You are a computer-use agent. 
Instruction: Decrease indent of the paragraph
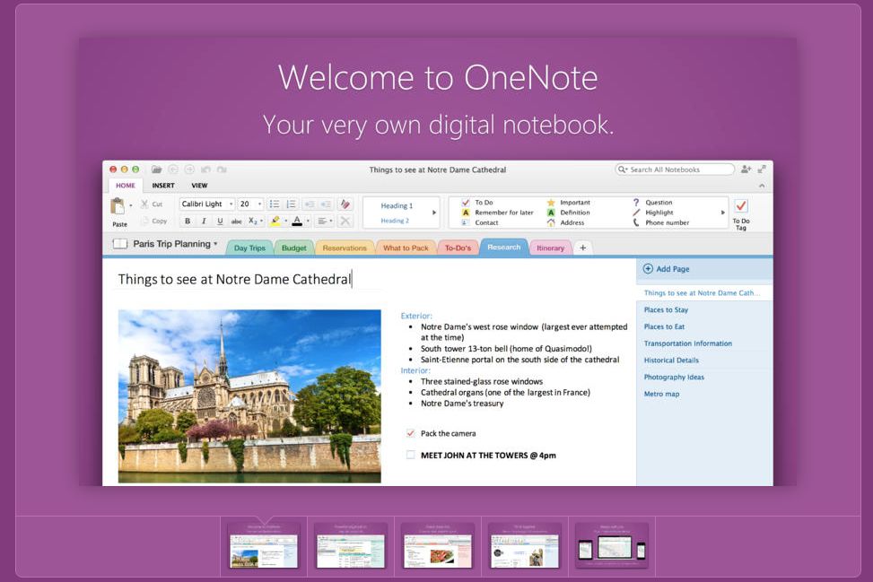tap(310, 204)
